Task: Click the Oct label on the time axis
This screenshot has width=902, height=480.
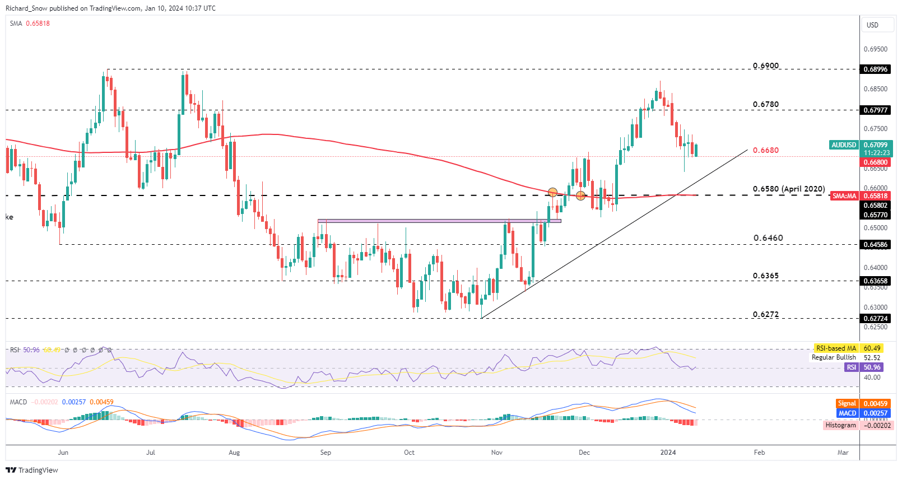Action: (x=410, y=453)
